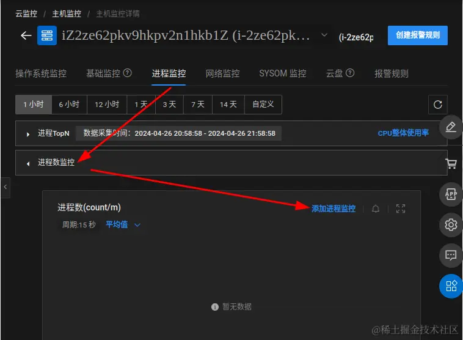Click the 添加进程监控 link
The image size is (463, 340).
[334, 209]
